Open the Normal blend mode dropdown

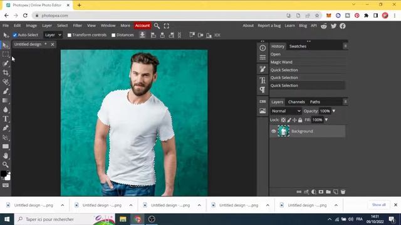pos(286,111)
